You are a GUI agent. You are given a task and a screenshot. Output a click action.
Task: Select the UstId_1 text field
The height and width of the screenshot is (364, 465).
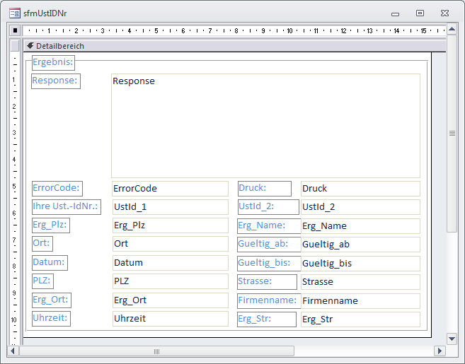170,207
